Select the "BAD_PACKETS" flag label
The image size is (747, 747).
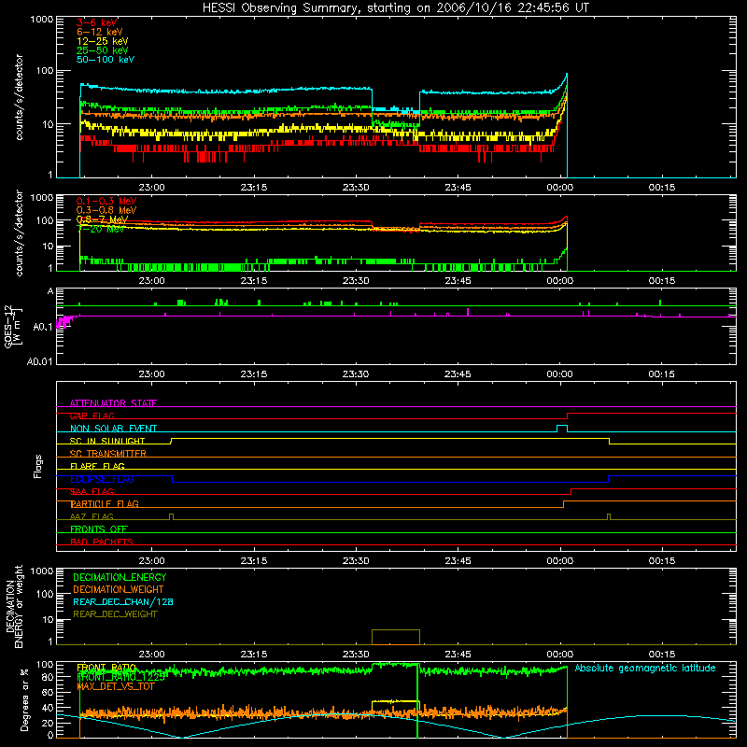102,542
